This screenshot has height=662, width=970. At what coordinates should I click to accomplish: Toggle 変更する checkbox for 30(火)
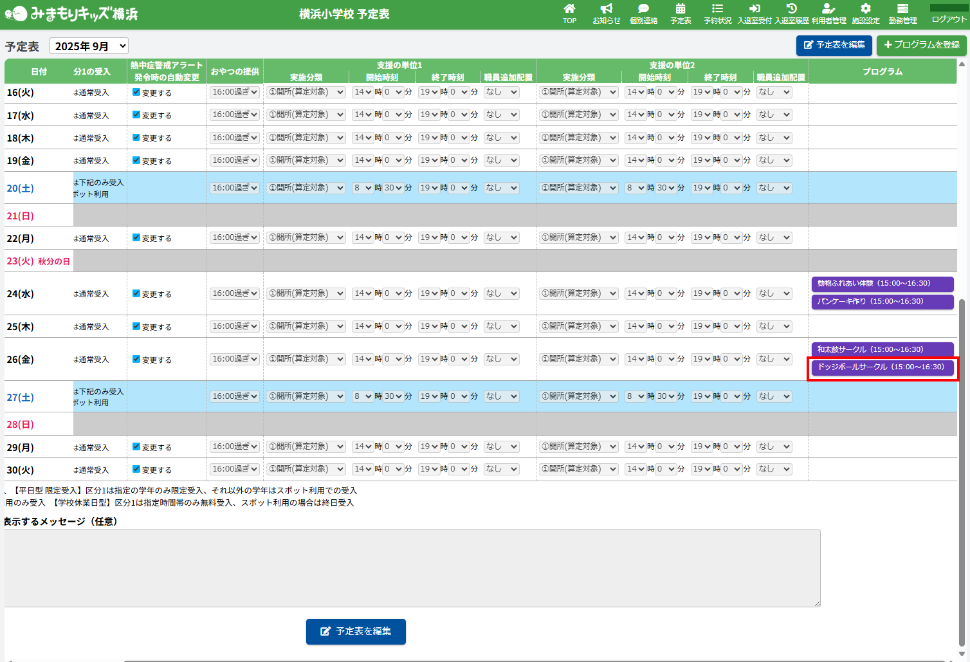coord(136,469)
